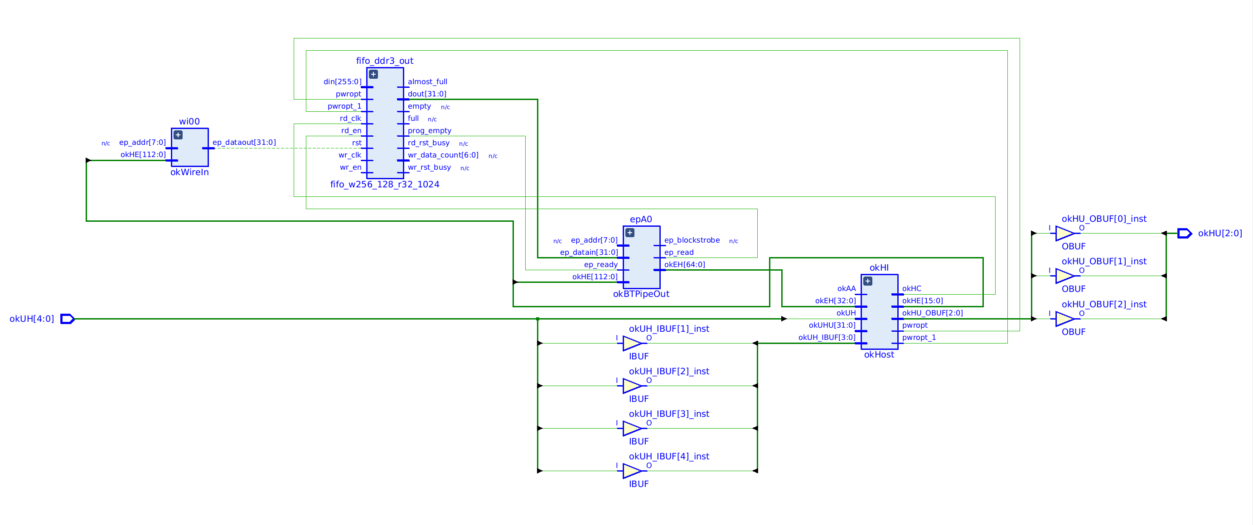Viewport: 1253px width, 525px height.
Task: Click the okUH[4:0] input port symbol
Action: [67, 319]
